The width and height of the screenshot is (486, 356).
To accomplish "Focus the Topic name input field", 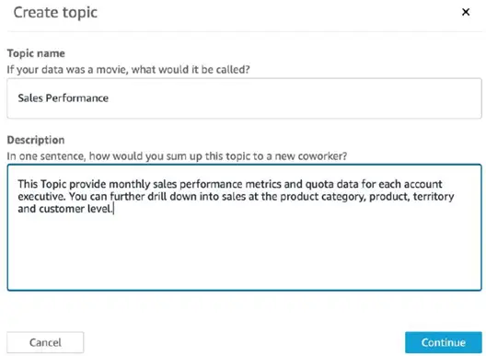I will point(244,98).
